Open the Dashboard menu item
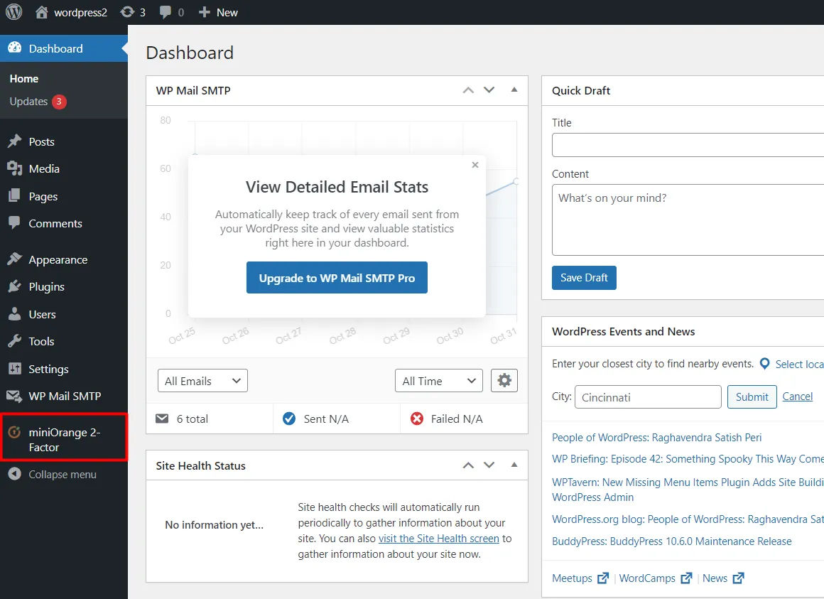This screenshot has height=599, width=824. (x=64, y=48)
